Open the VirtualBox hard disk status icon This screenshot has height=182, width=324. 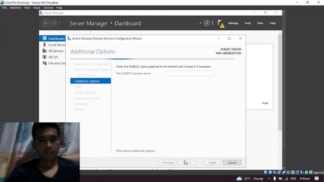click(x=265, y=172)
